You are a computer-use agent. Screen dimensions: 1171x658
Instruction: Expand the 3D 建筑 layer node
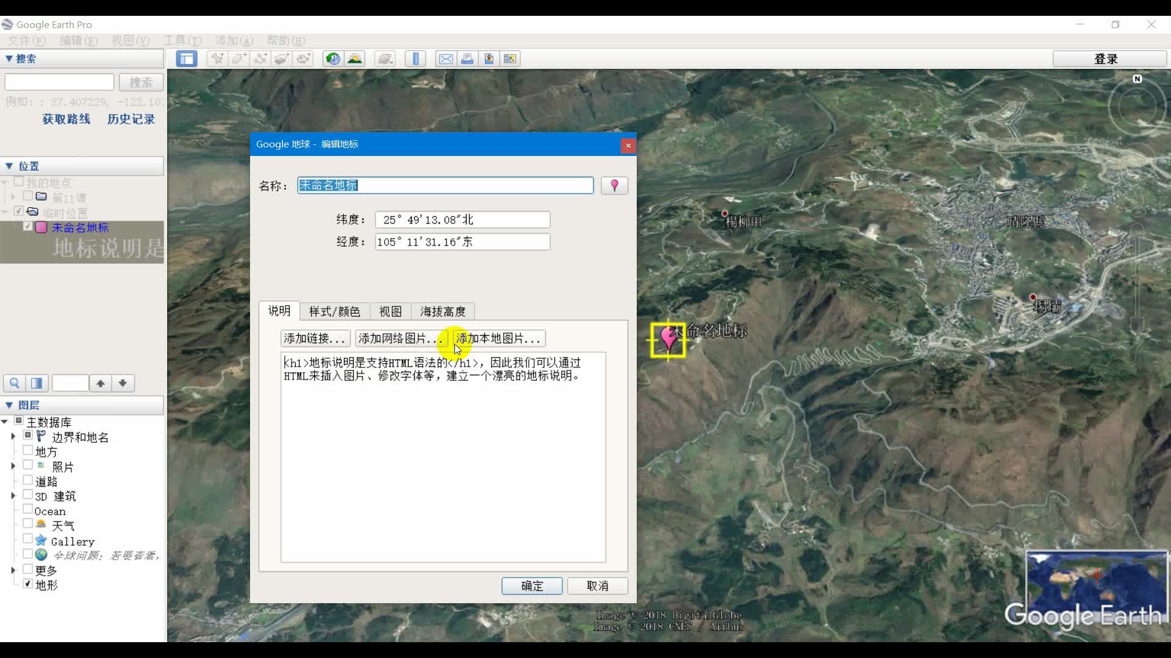[13, 496]
